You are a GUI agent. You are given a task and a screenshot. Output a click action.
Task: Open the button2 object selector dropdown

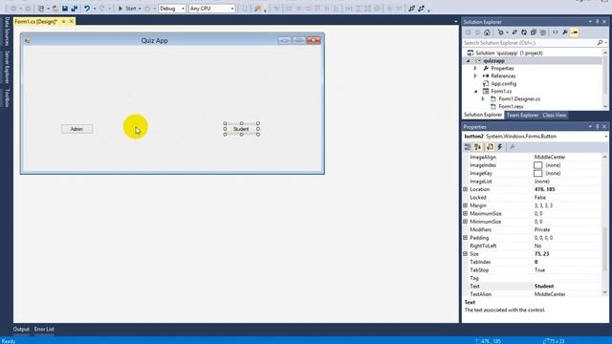pyautogui.click(x=605, y=137)
